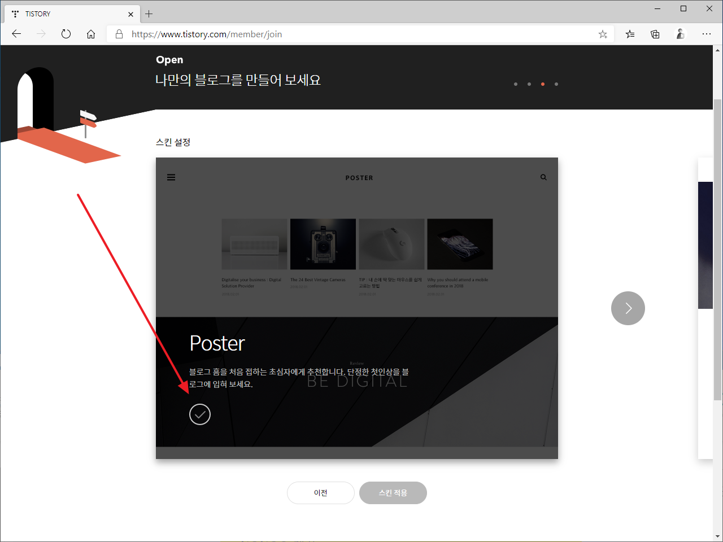Open the favorites list
The height and width of the screenshot is (542, 723).
point(630,34)
